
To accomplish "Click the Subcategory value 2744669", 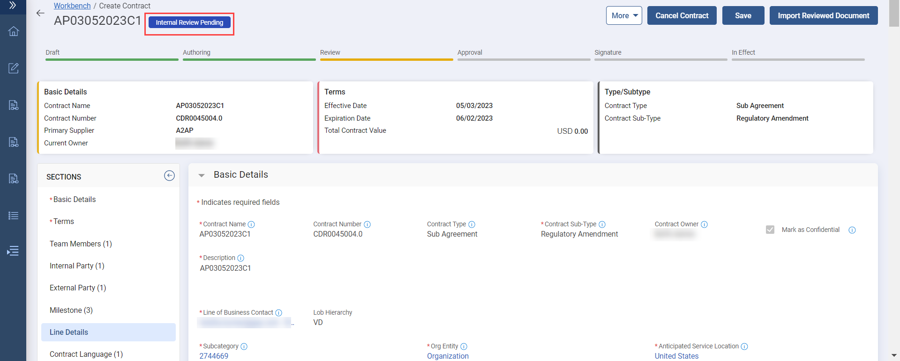I will pos(214,356).
